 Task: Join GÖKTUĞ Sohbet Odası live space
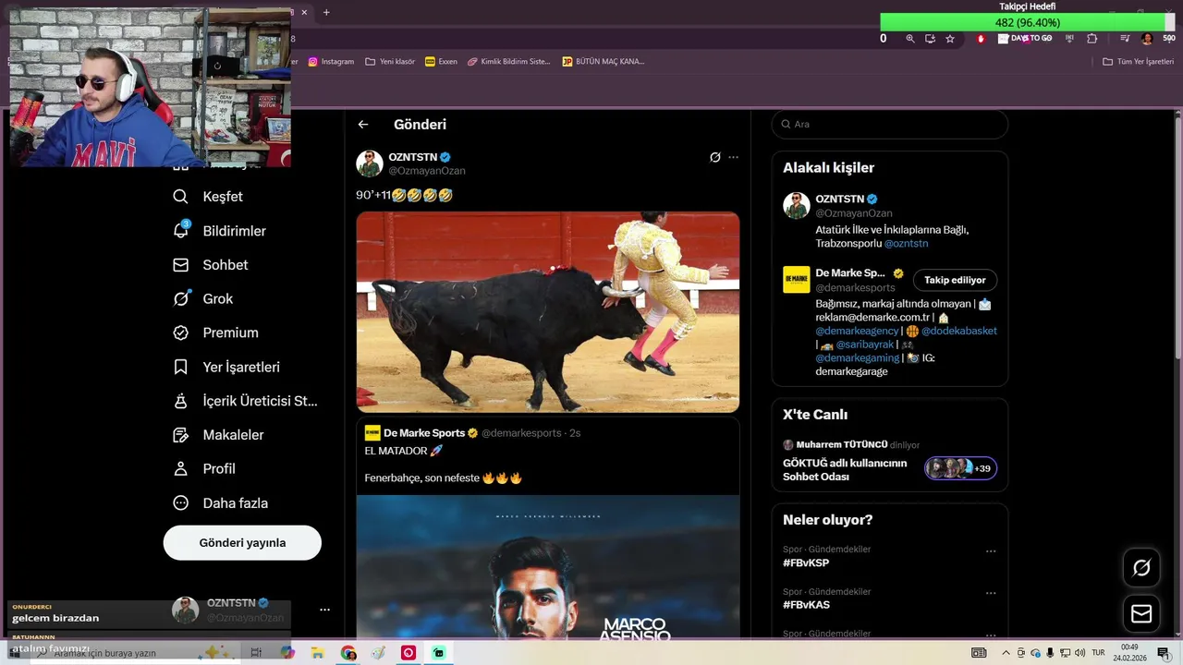(845, 470)
